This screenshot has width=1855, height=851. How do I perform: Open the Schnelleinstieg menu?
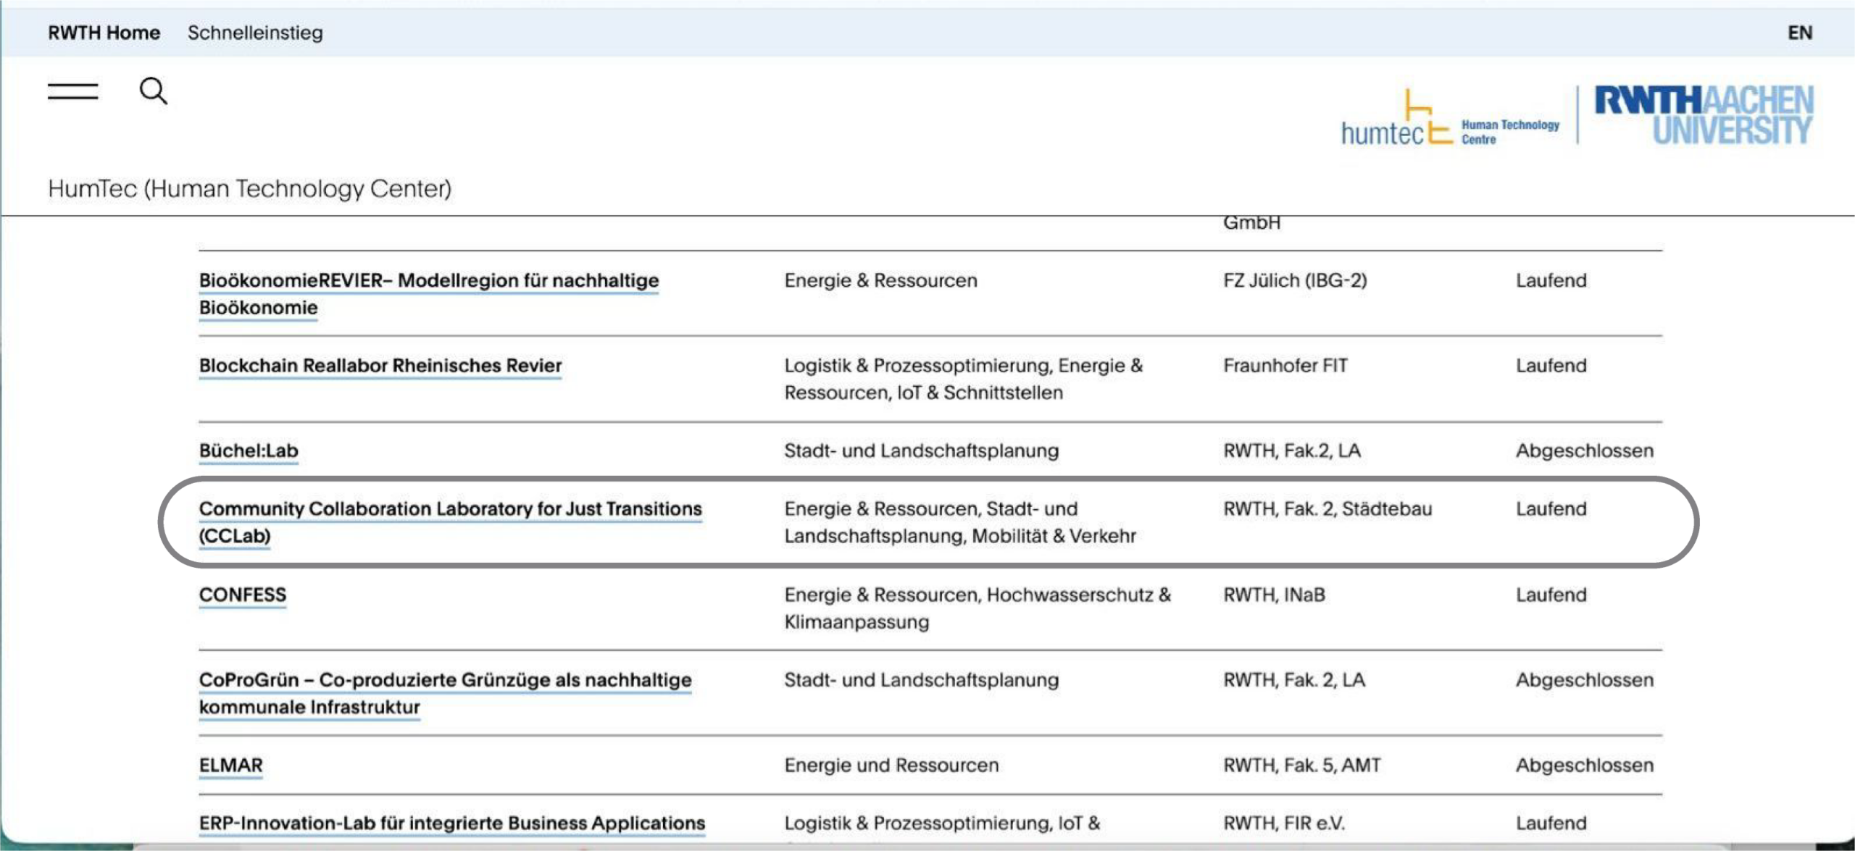click(x=255, y=33)
